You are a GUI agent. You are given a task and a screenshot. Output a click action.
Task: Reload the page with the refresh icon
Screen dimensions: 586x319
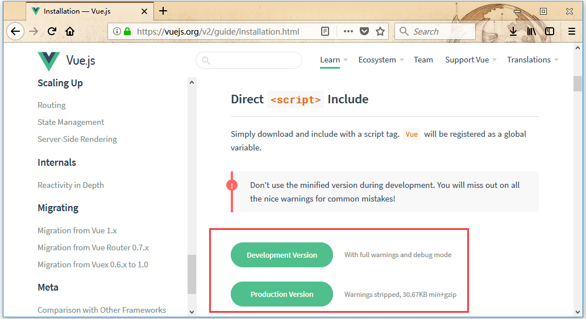click(52, 32)
